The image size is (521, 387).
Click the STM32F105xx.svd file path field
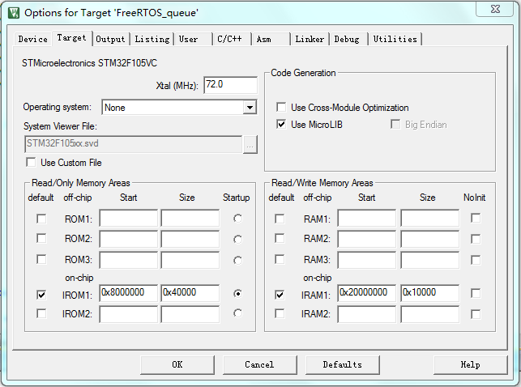click(133, 144)
